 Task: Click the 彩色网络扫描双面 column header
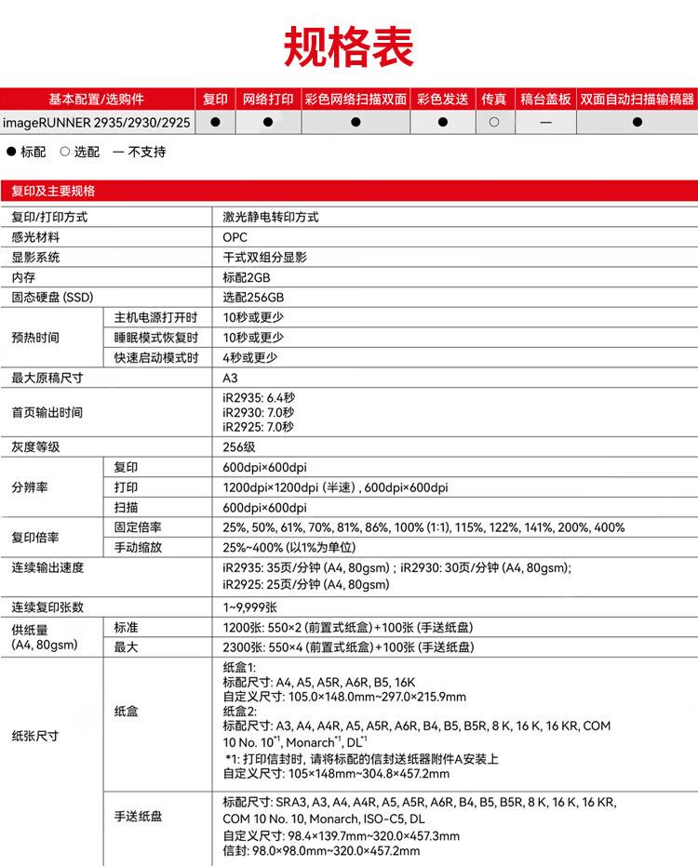click(356, 99)
